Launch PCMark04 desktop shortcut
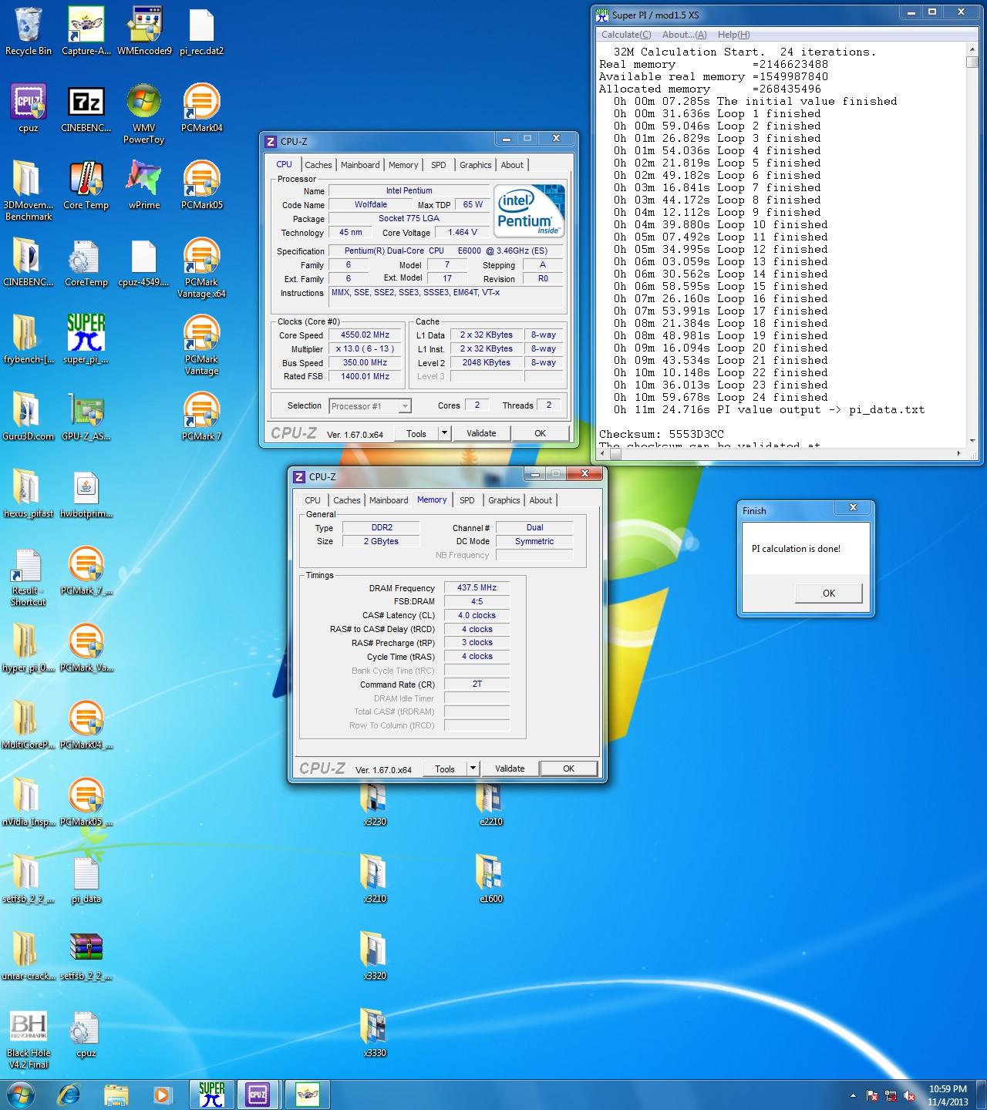Image resolution: width=987 pixels, height=1110 pixels. pos(201,109)
